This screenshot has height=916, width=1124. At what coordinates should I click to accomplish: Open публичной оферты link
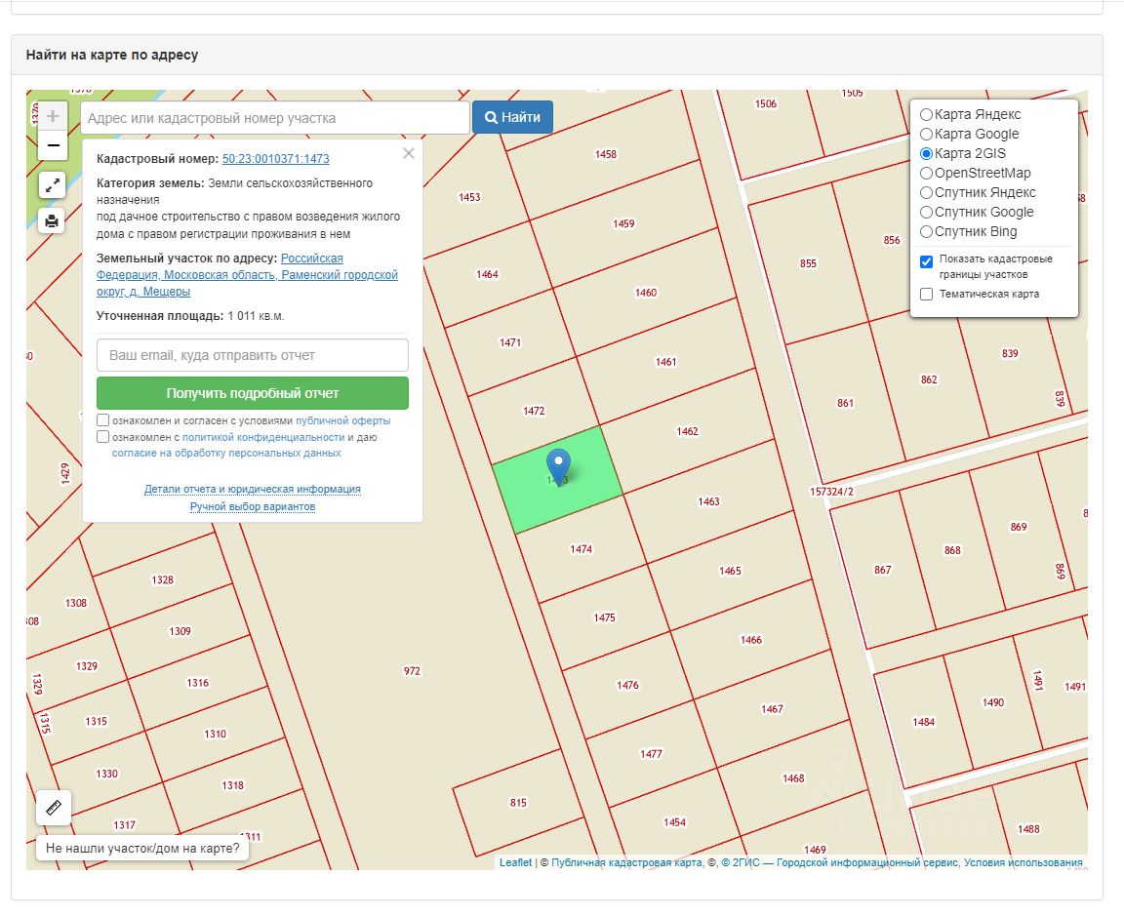click(342, 420)
